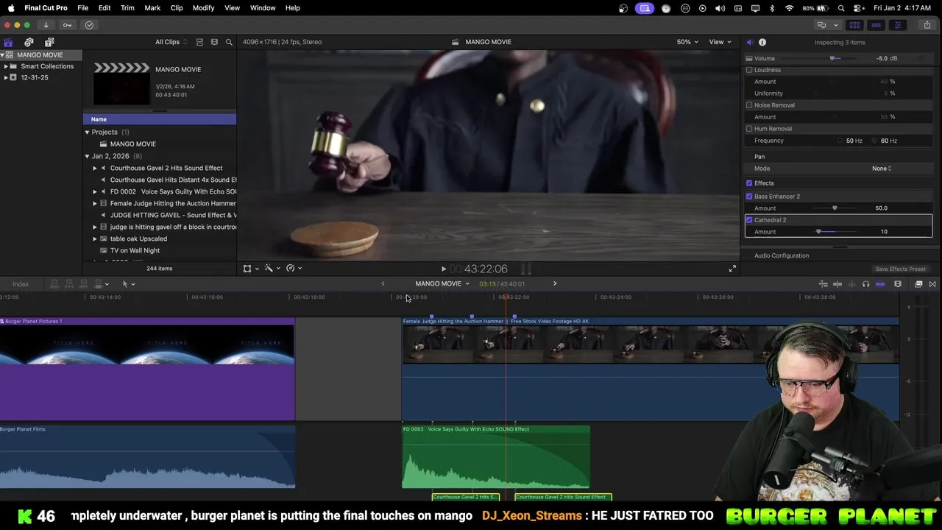Open the All Clips filter dropdown
This screenshot has width=942, height=530.
pyautogui.click(x=171, y=42)
